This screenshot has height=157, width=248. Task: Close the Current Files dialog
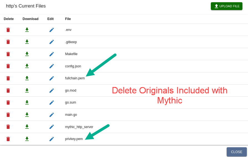236,152
